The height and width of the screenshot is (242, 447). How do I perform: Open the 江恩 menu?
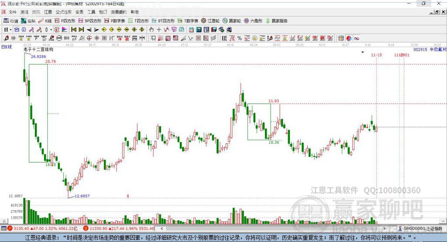pos(48,12)
